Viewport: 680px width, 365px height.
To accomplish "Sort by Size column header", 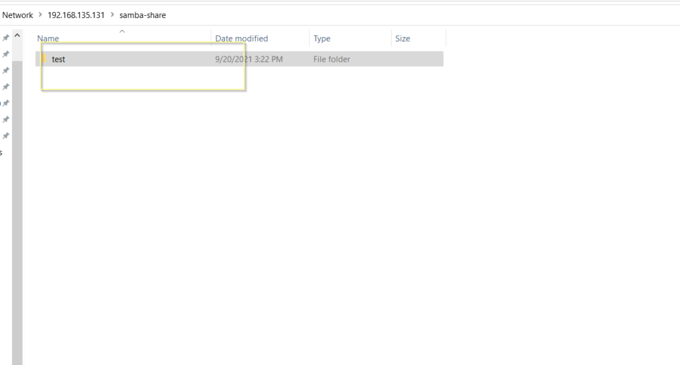I will [402, 38].
